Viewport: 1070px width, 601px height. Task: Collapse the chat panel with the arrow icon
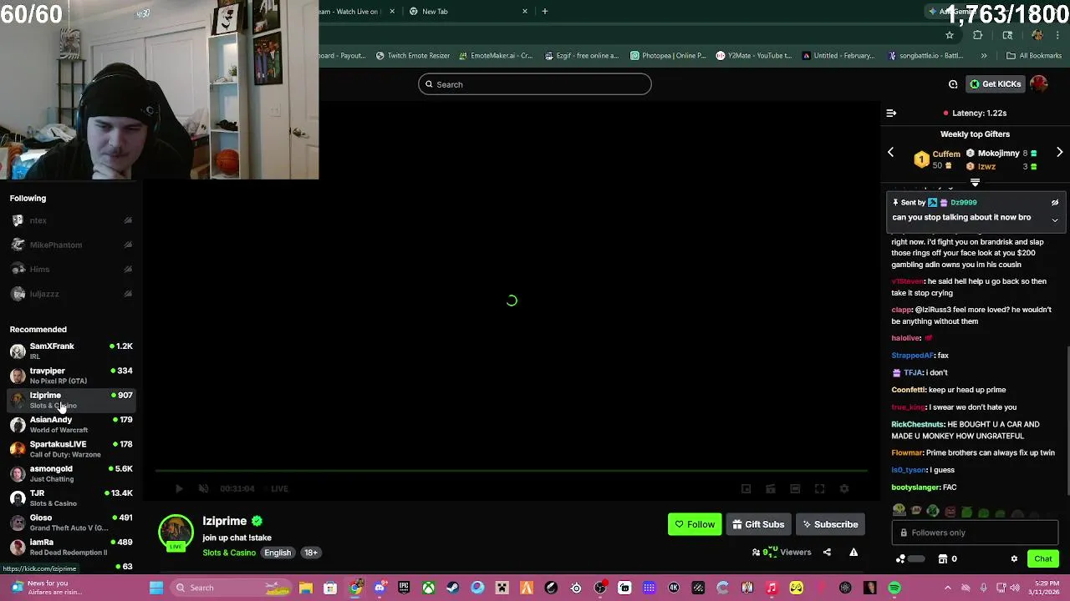(891, 113)
